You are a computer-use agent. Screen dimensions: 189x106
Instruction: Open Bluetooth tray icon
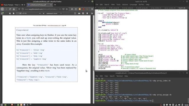point(164,105)
